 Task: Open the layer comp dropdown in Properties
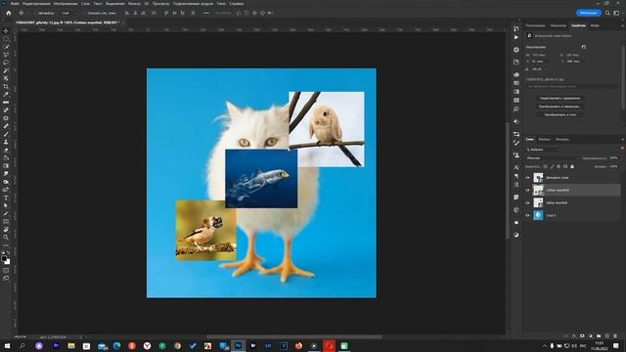571,86
